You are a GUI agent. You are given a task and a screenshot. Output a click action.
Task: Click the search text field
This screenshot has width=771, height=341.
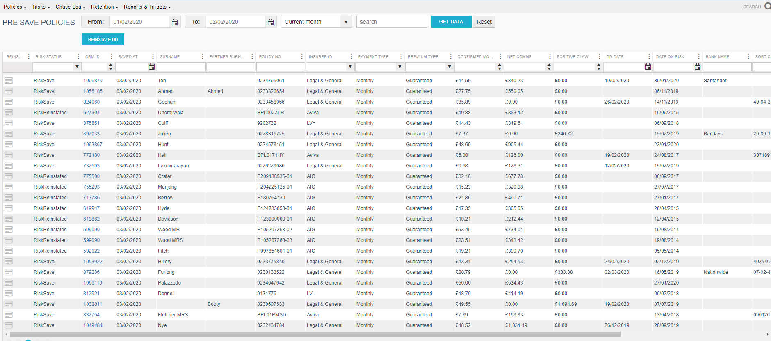(x=391, y=22)
